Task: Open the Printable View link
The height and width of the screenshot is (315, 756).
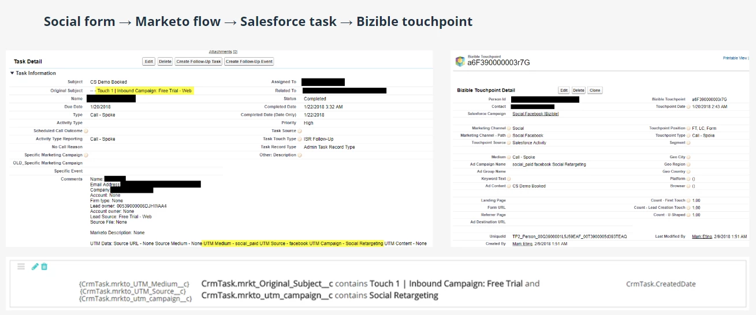Action: [735, 58]
